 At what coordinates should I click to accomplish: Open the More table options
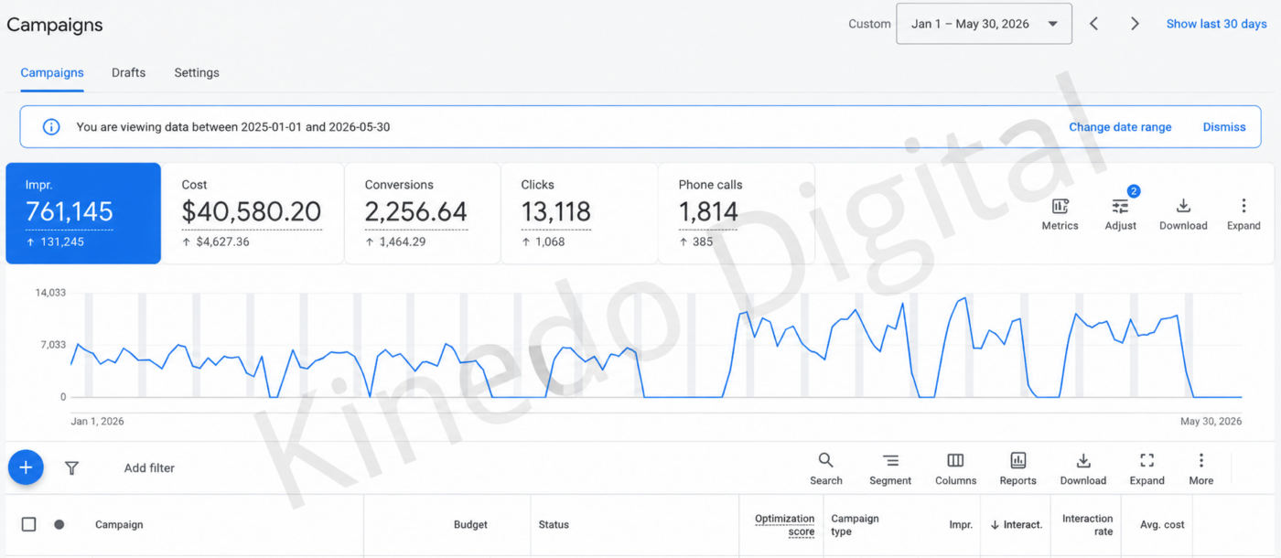click(1200, 469)
